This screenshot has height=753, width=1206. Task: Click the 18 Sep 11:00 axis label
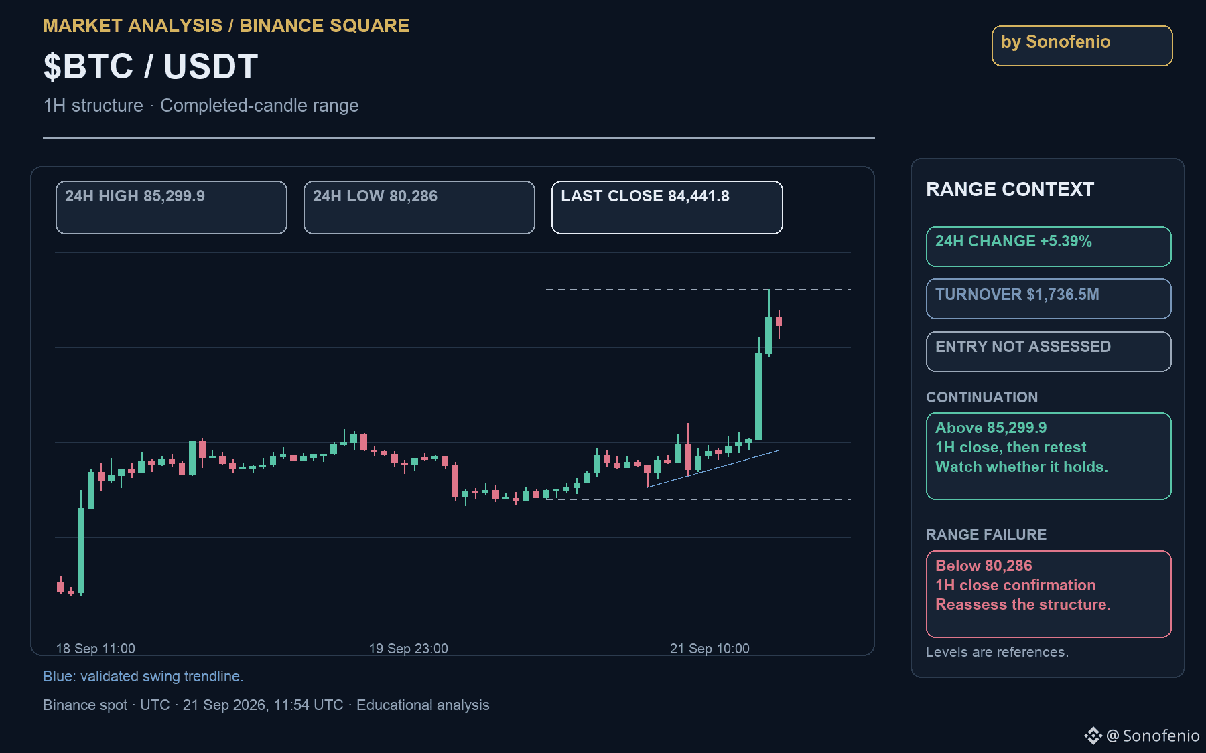(x=96, y=648)
